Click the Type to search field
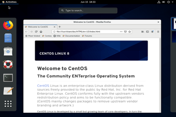The image size is (176, 117). click(88, 11)
